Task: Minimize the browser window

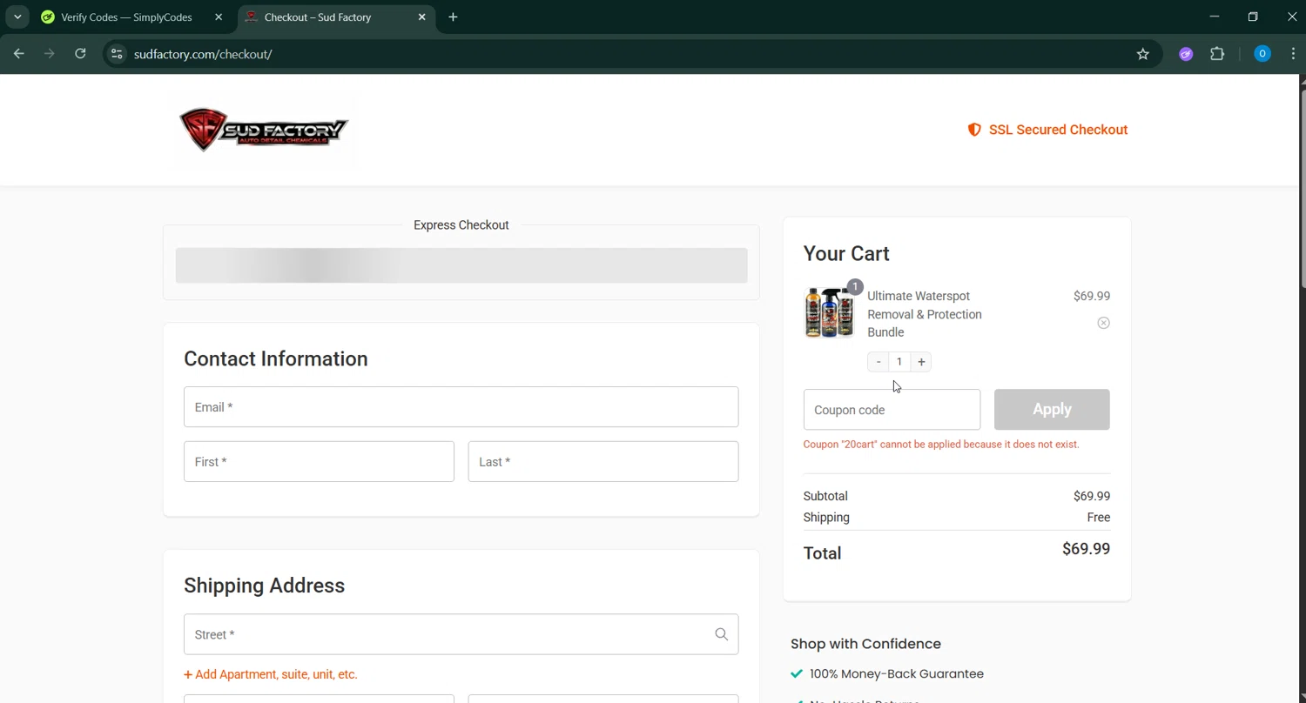Action: pyautogui.click(x=1214, y=17)
